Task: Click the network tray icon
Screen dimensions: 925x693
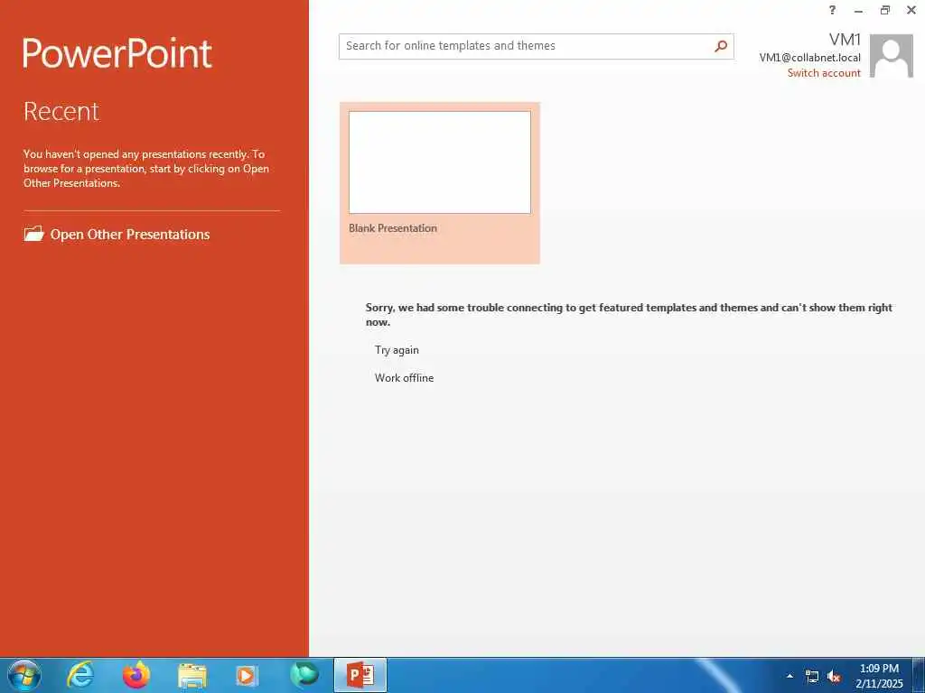Action: pos(812,677)
